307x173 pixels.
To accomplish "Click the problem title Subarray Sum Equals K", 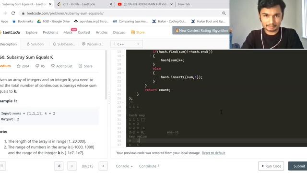I will click(27, 57).
